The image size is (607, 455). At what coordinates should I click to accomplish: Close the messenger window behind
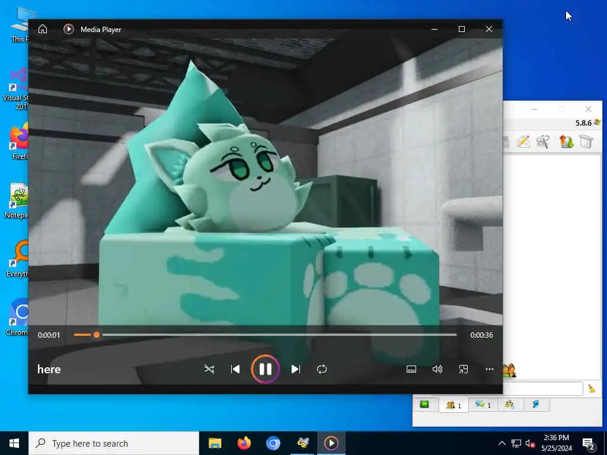(x=589, y=109)
